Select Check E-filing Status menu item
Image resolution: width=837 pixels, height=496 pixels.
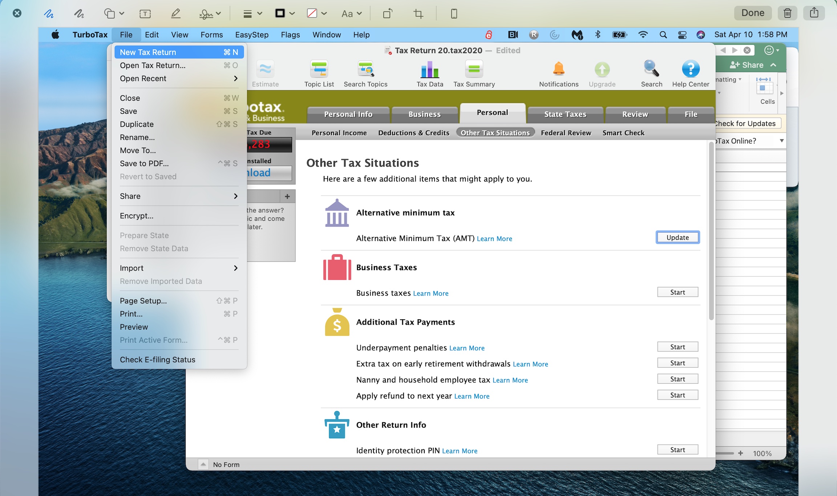pos(179,360)
